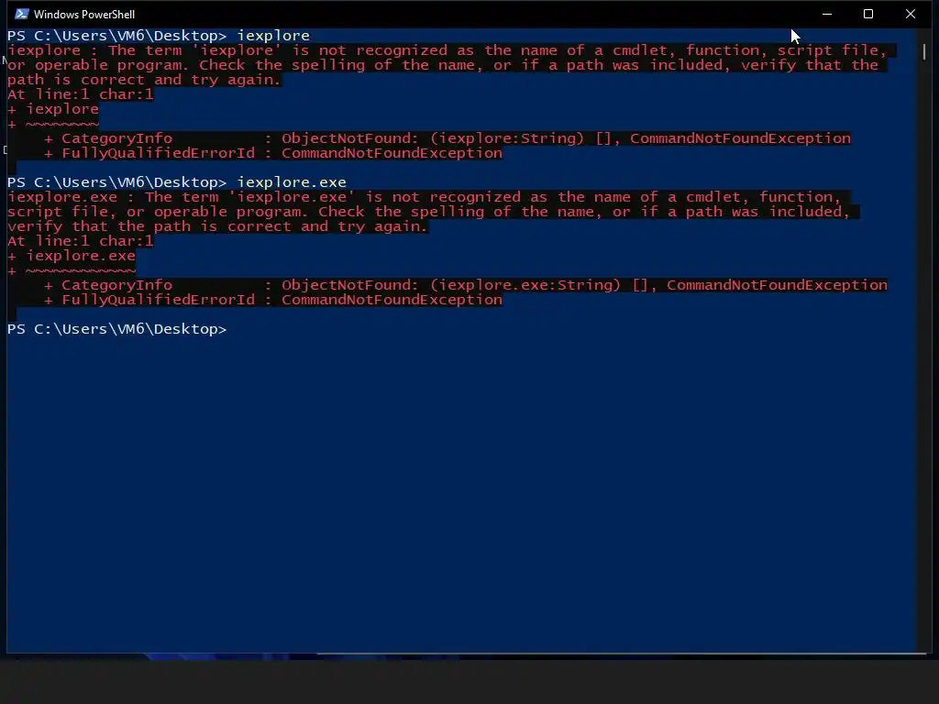The image size is (939, 704).
Task: Click "iexplore.exe : The term" error line
Action: pos(425,197)
